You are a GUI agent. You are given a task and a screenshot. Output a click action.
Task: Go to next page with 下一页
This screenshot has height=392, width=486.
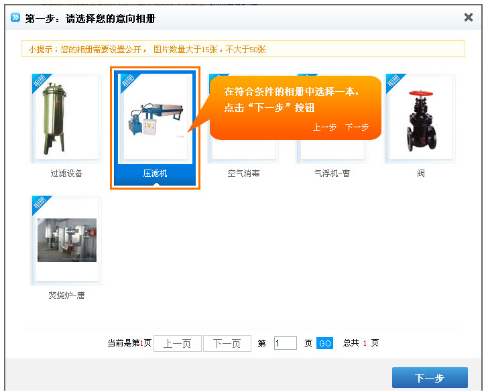click(x=227, y=343)
